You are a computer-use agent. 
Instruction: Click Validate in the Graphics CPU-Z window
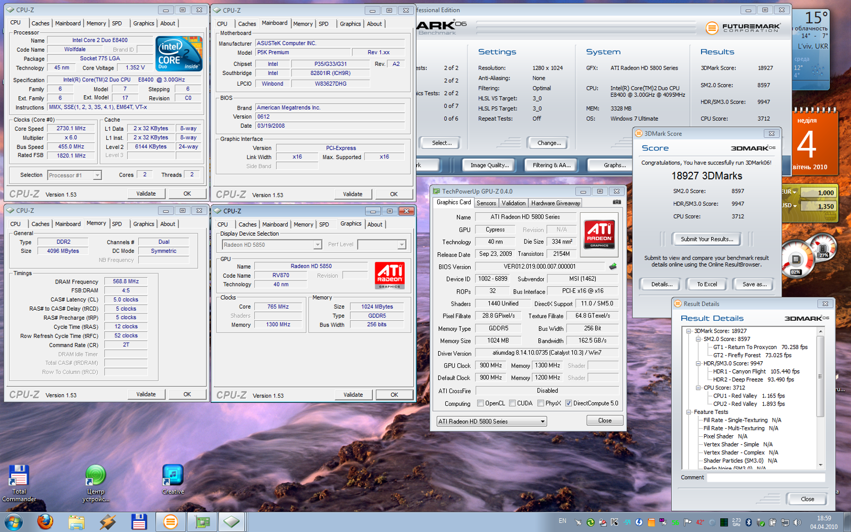click(x=353, y=395)
